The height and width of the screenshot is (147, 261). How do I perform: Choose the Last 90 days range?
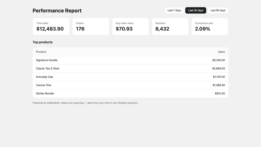click(x=218, y=10)
